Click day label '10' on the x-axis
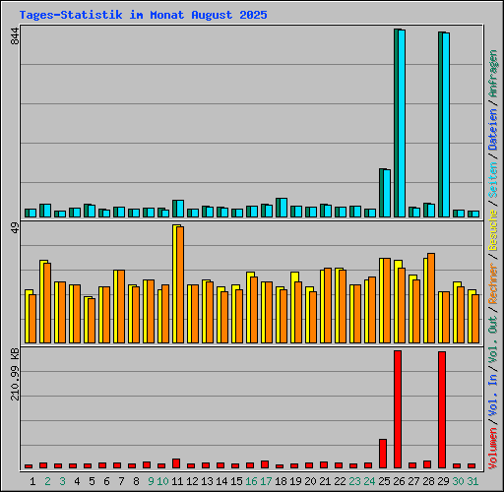Image resolution: width=504 pixels, height=492 pixels. [x=162, y=481]
